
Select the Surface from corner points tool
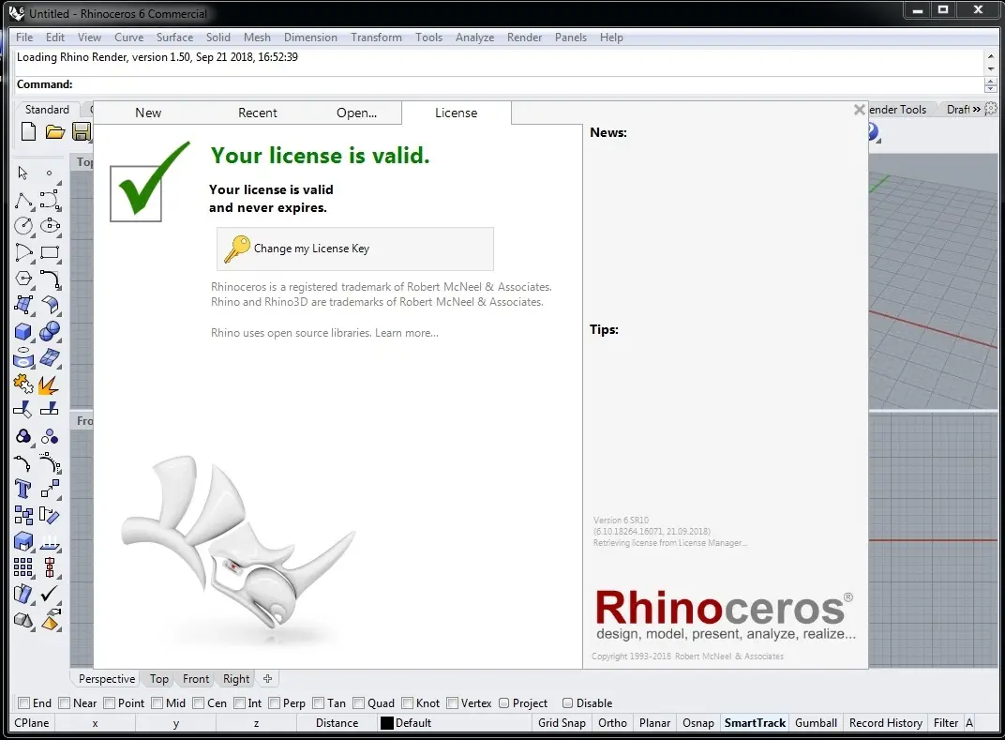point(23,305)
